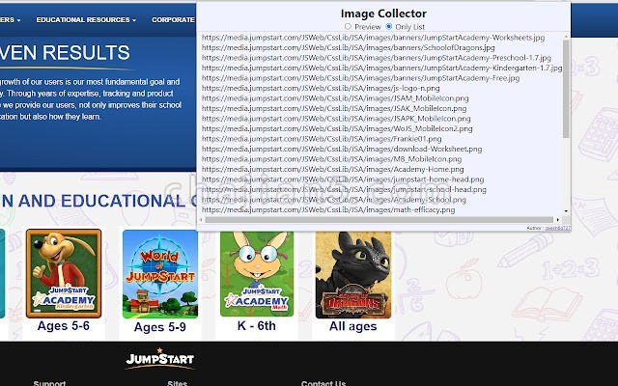Open the World of JumpStart game tile

[x=160, y=274]
